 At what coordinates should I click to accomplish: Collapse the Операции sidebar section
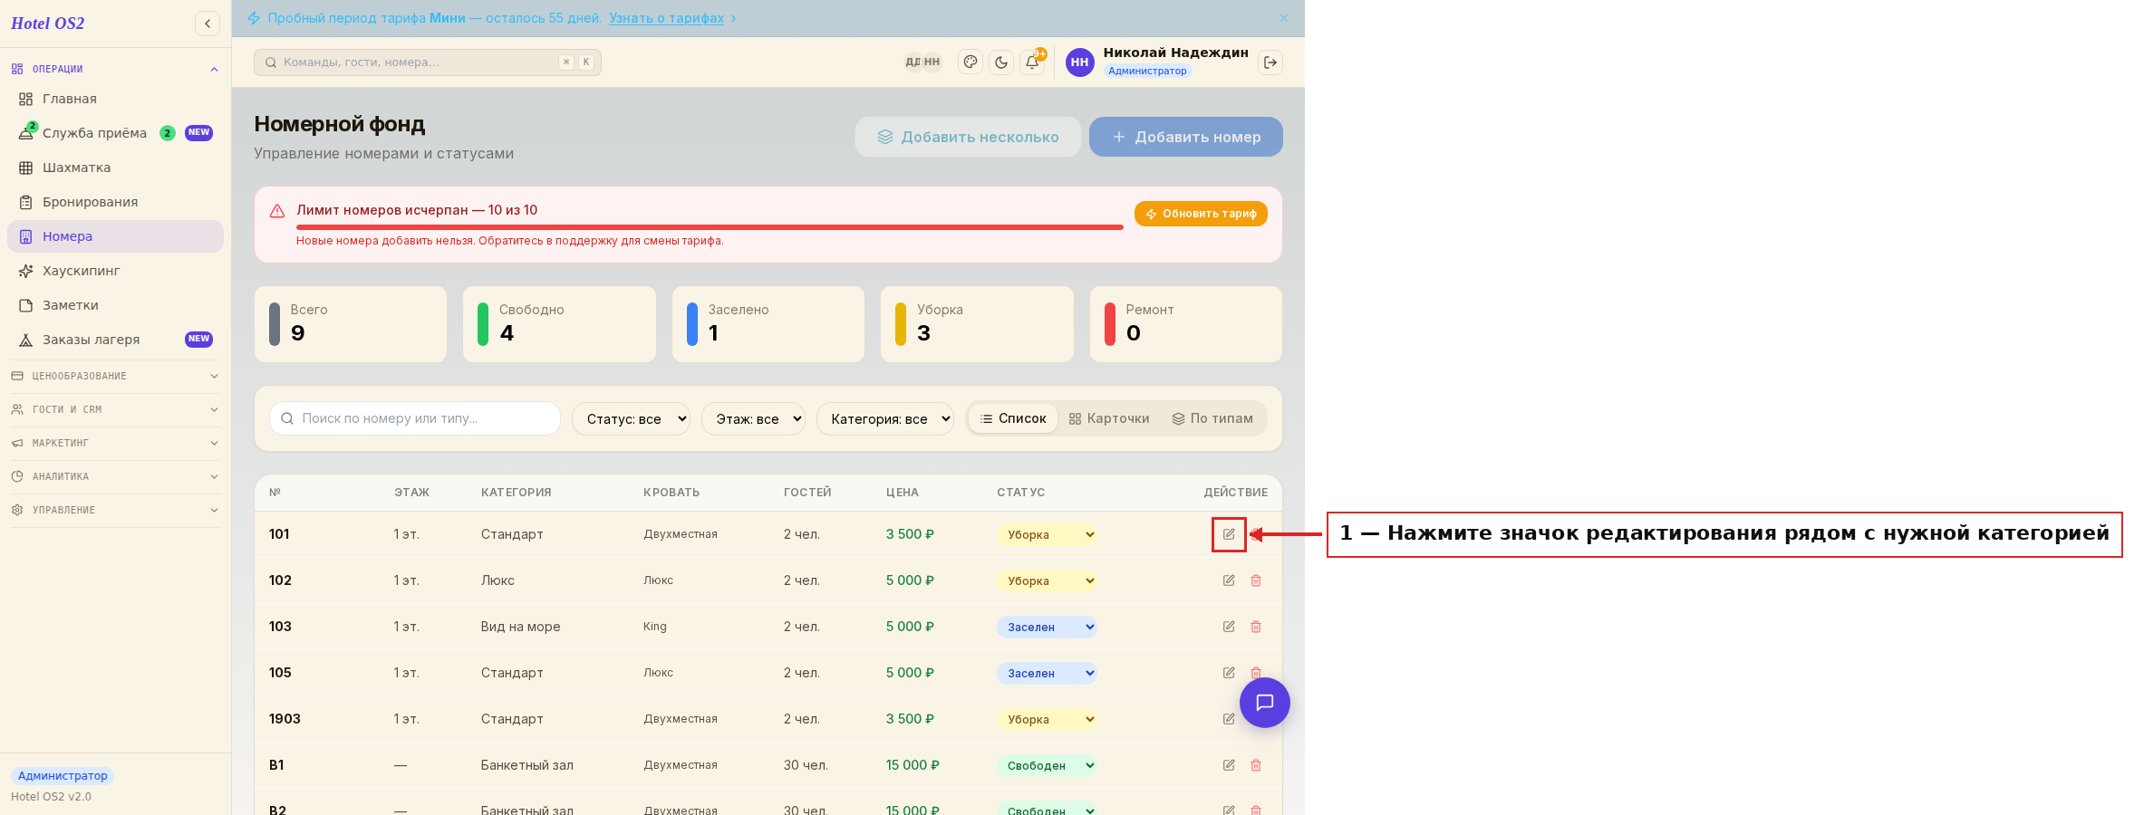115,69
